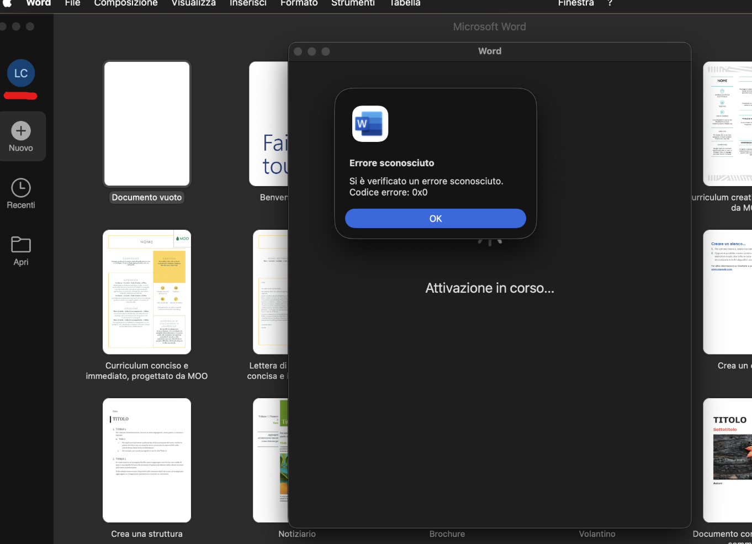This screenshot has width=752, height=544.
Task: Open the Tabella menu
Action: point(405,3)
